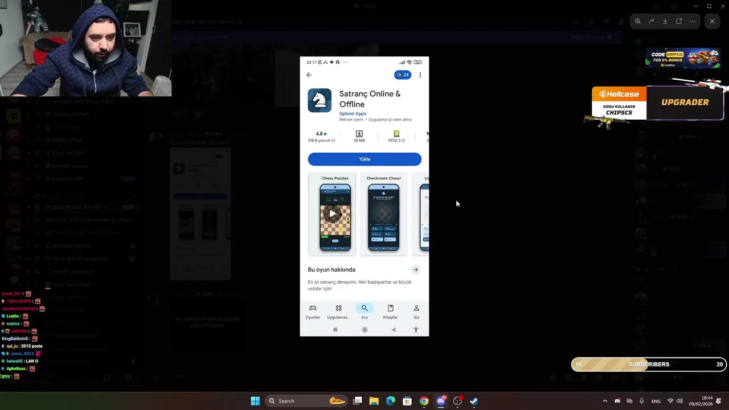The height and width of the screenshot is (410, 729).
Task: Open the Siz profile tab
Action: click(416, 311)
